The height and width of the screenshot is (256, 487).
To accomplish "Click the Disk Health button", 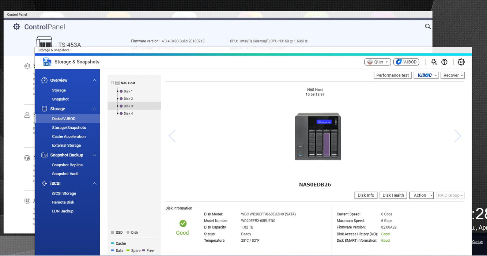I will pyautogui.click(x=393, y=195).
